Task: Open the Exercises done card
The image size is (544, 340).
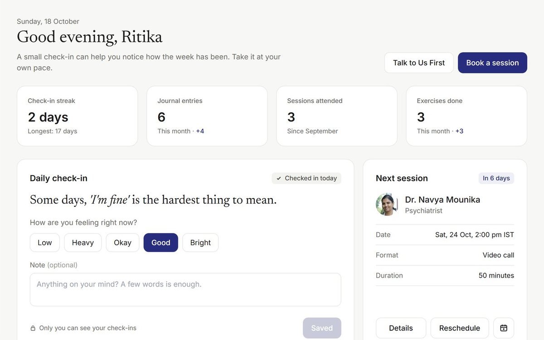Action: point(466,116)
